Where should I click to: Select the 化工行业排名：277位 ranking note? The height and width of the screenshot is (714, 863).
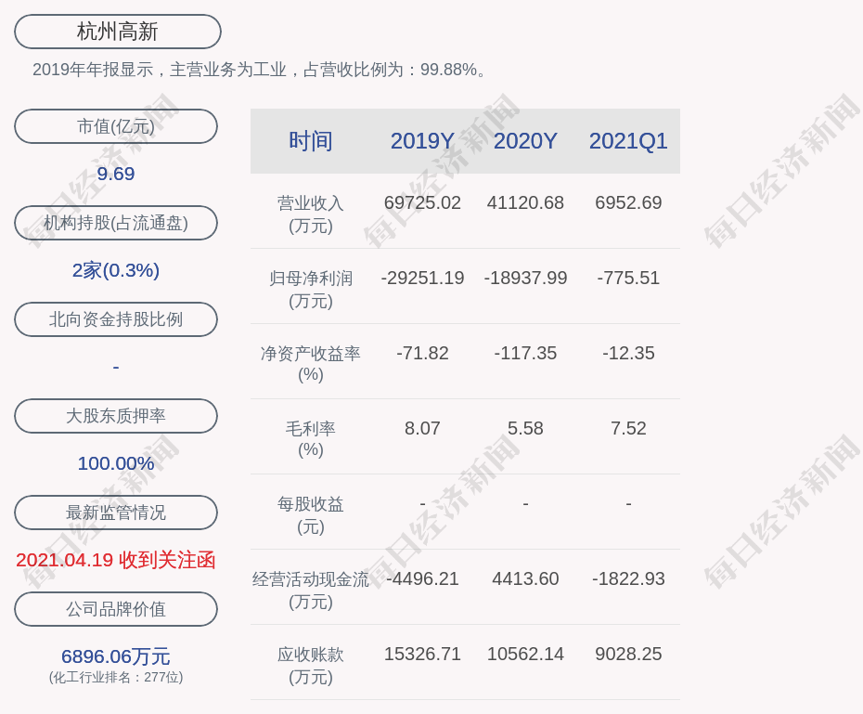(116, 677)
